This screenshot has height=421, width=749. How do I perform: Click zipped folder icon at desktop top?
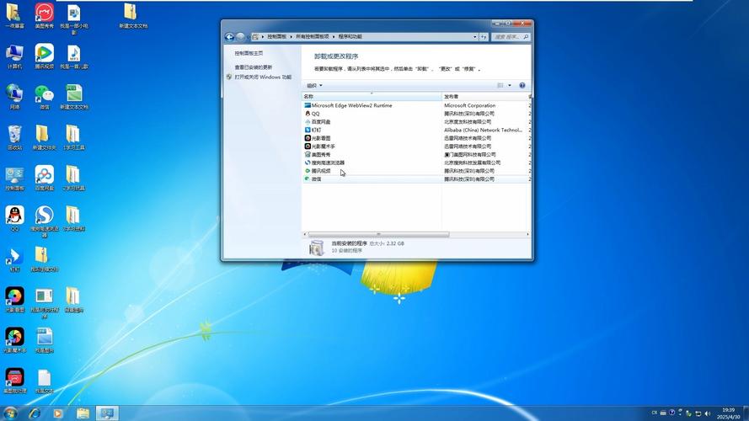[x=133, y=16]
